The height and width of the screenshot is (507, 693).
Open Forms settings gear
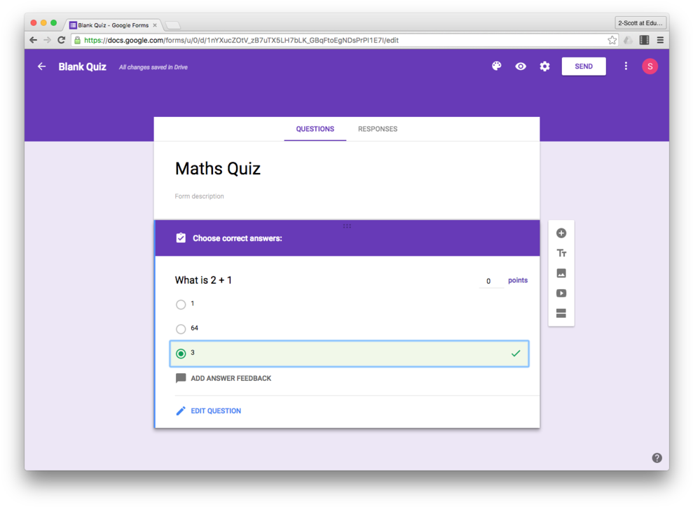click(x=544, y=66)
